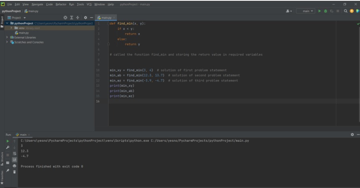
Task: Switch to the main.py editor tab
Action: pos(106,18)
